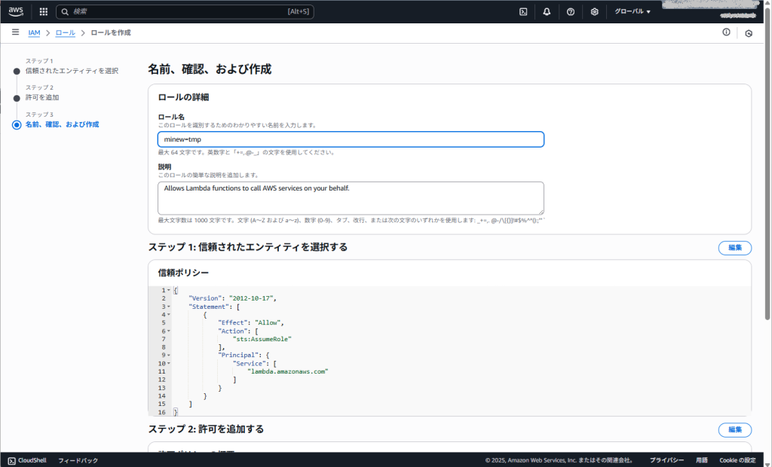Click 編集 button for Step 2
This screenshot has height=467, width=772.
point(734,429)
